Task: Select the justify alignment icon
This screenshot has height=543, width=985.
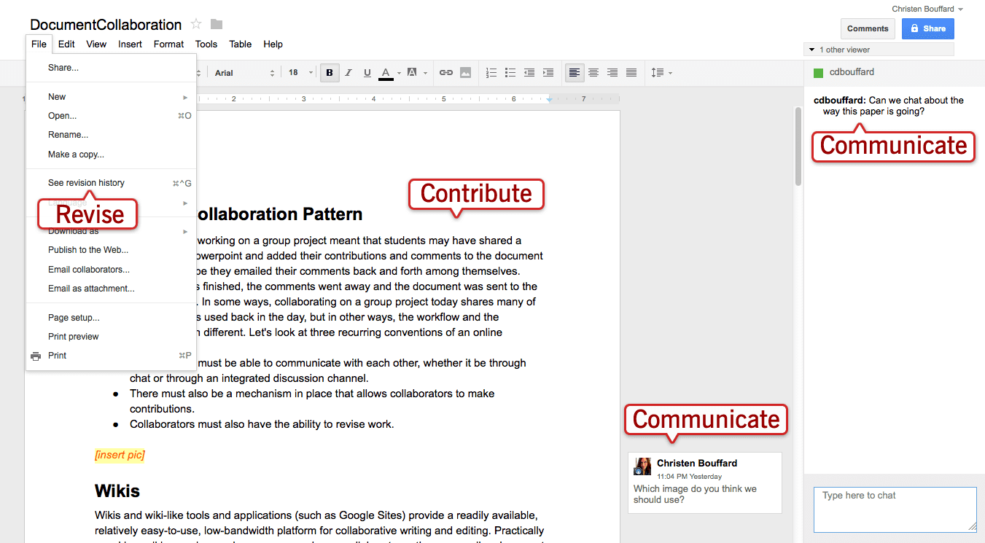Action: tap(631, 72)
